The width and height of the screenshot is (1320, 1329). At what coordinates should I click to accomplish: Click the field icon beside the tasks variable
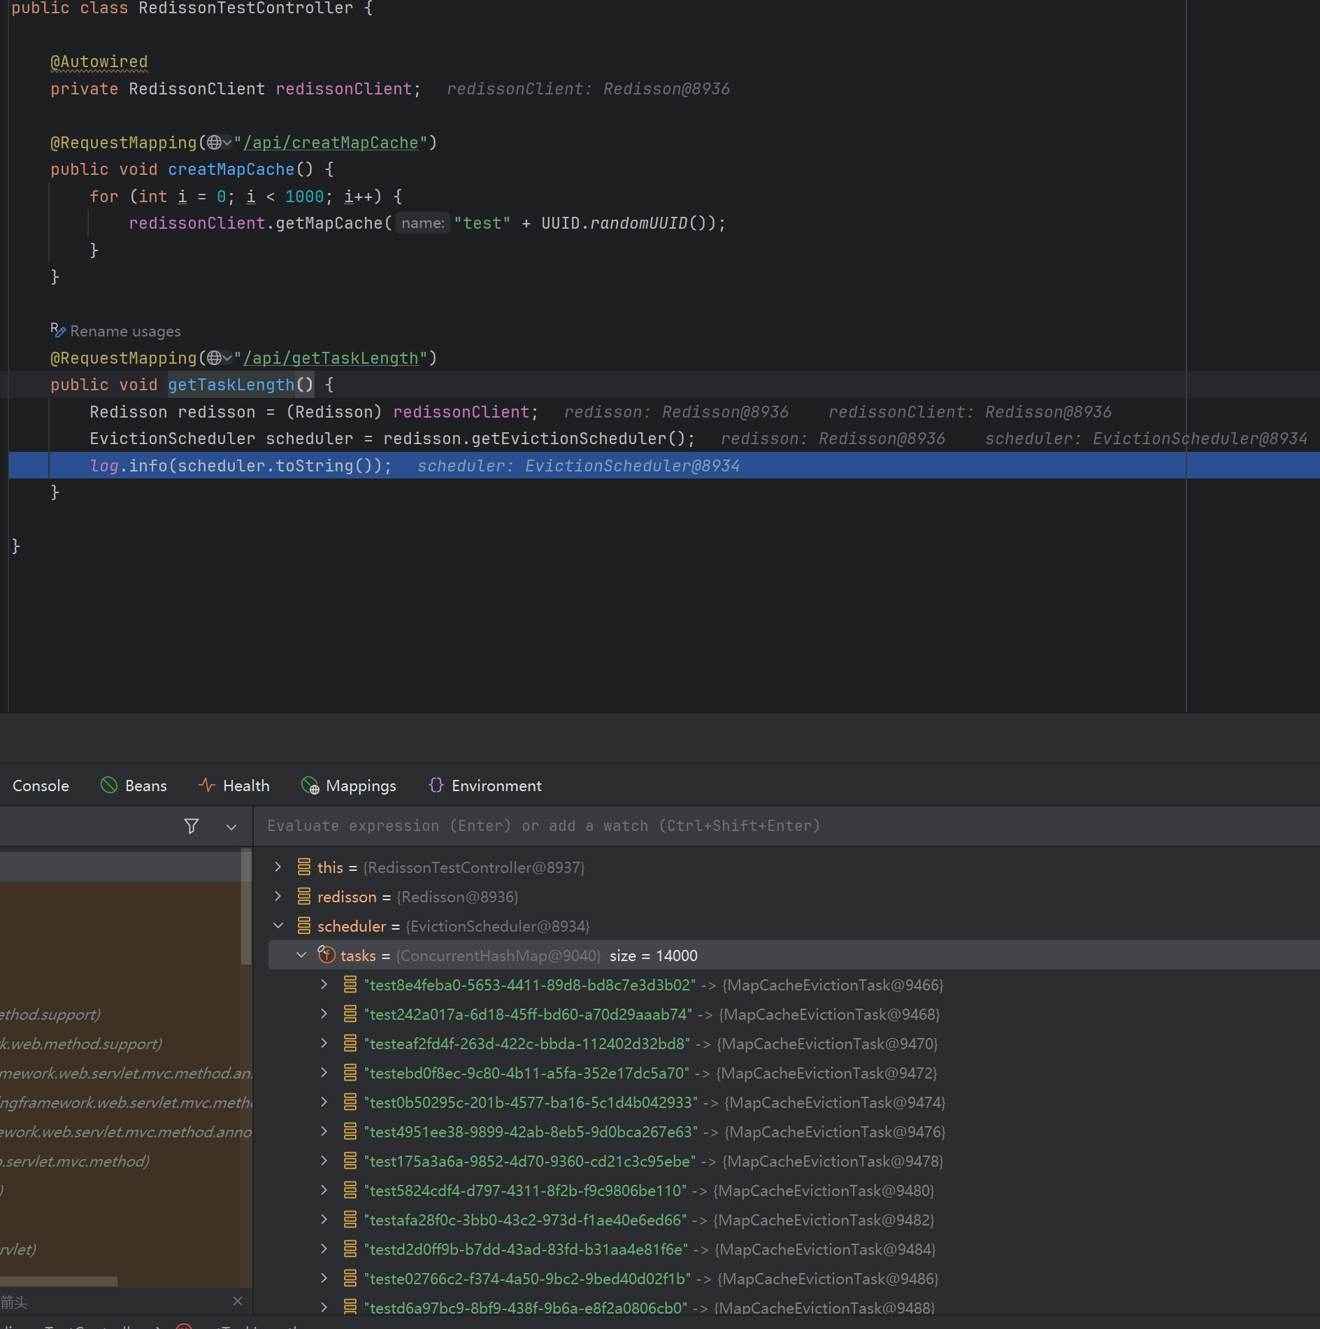tap(327, 955)
